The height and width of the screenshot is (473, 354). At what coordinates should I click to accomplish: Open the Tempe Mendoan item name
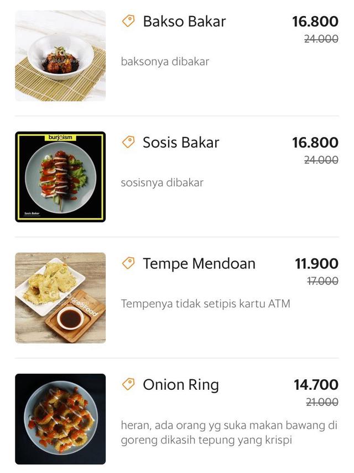[199, 264]
